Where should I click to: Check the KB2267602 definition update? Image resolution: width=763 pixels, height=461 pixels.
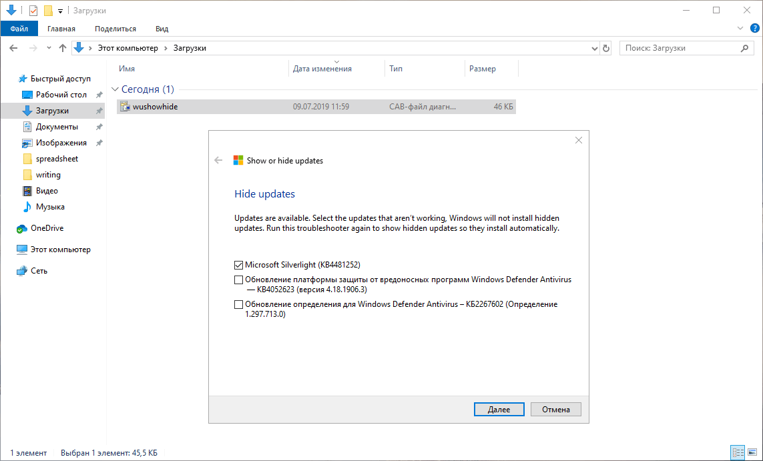pos(238,304)
